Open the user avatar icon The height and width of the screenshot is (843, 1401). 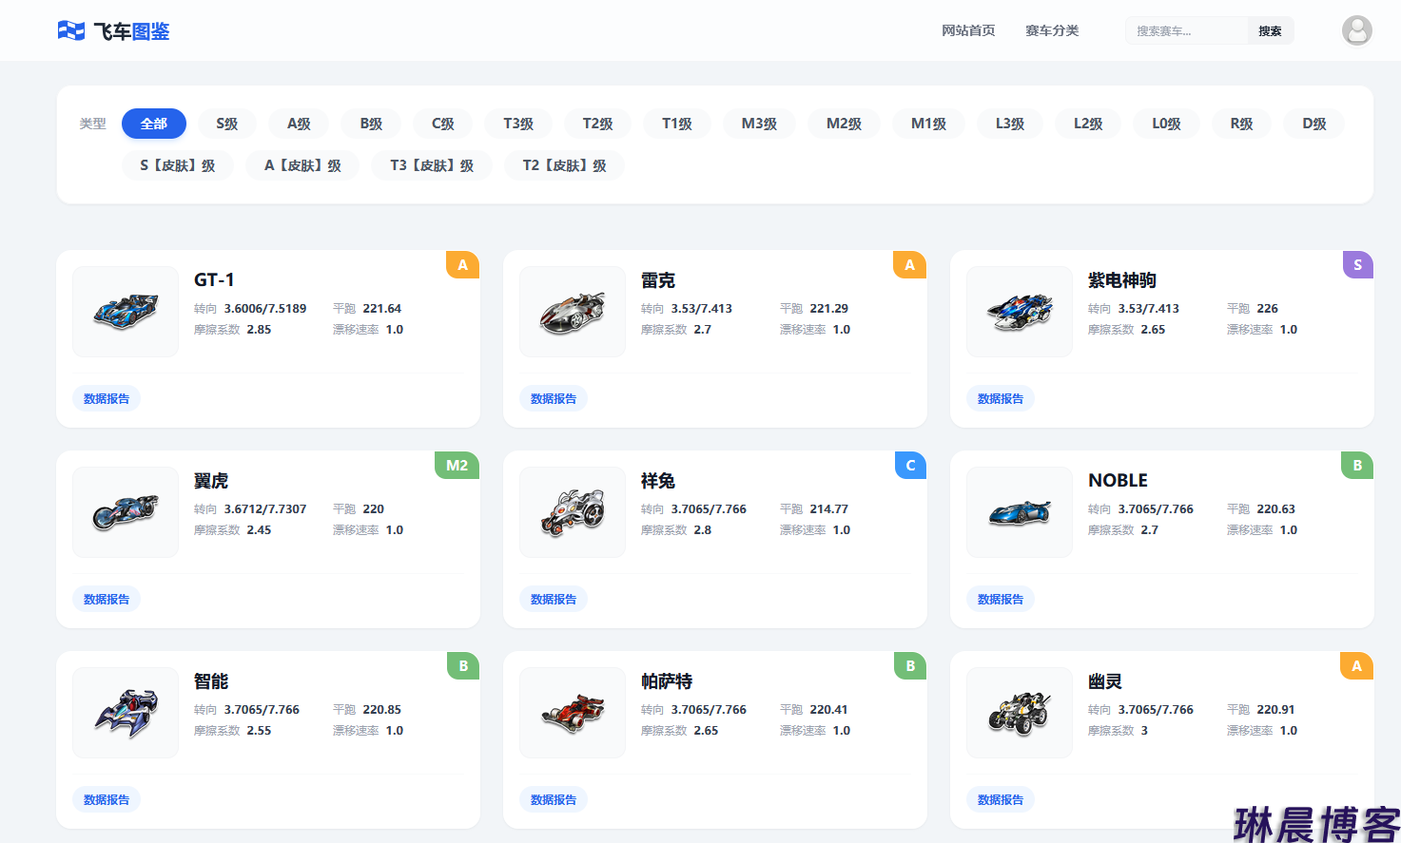coord(1356,29)
